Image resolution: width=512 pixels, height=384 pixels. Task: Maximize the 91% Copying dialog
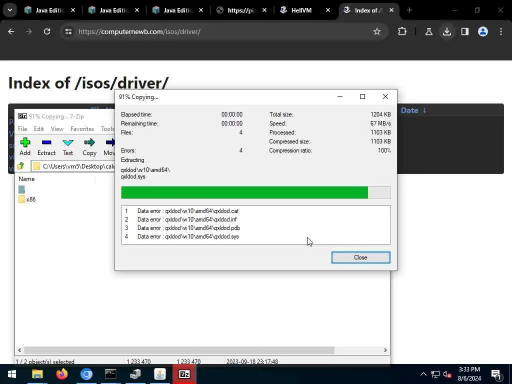pyautogui.click(x=362, y=96)
